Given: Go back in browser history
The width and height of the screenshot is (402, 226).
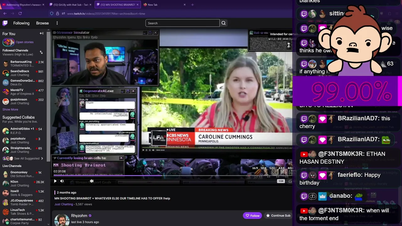Looking at the screenshot, I should 5,13.
